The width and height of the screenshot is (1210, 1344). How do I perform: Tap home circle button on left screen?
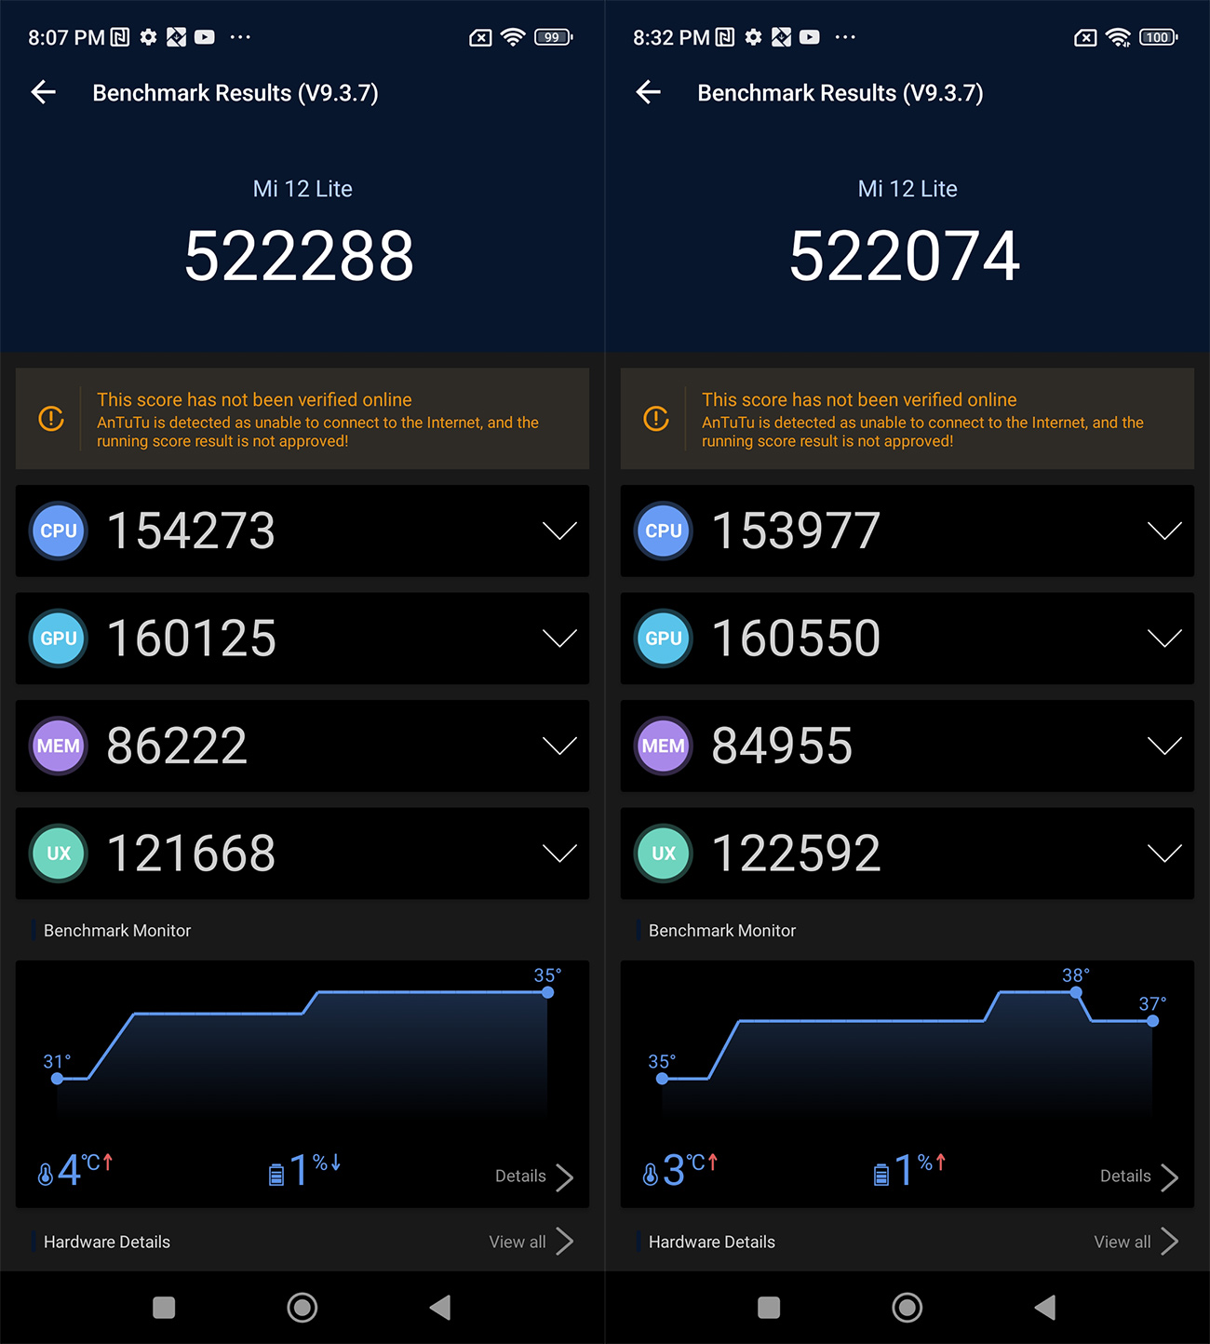click(302, 1308)
